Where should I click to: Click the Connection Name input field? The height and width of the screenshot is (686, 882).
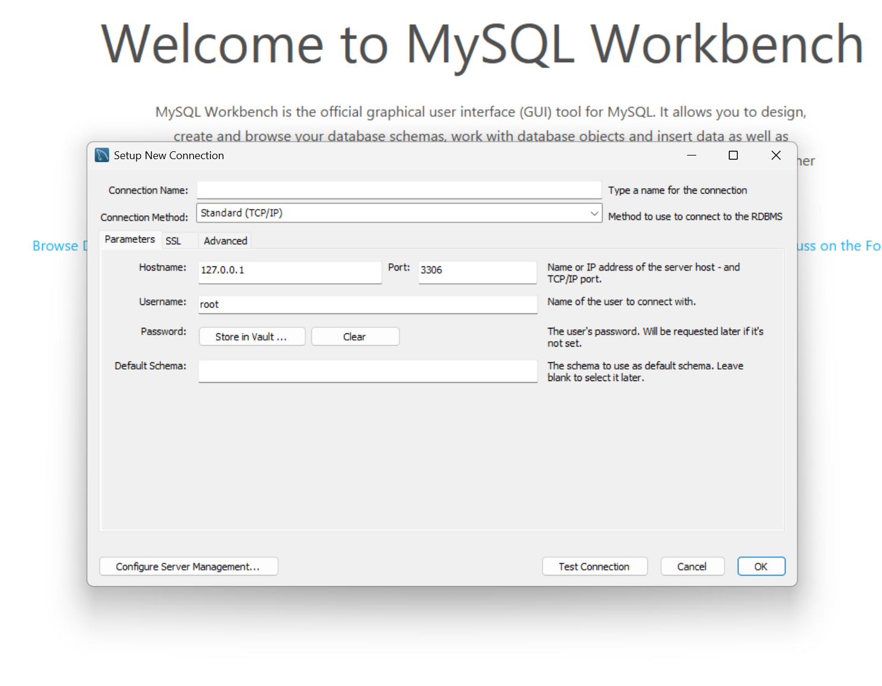pos(399,190)
